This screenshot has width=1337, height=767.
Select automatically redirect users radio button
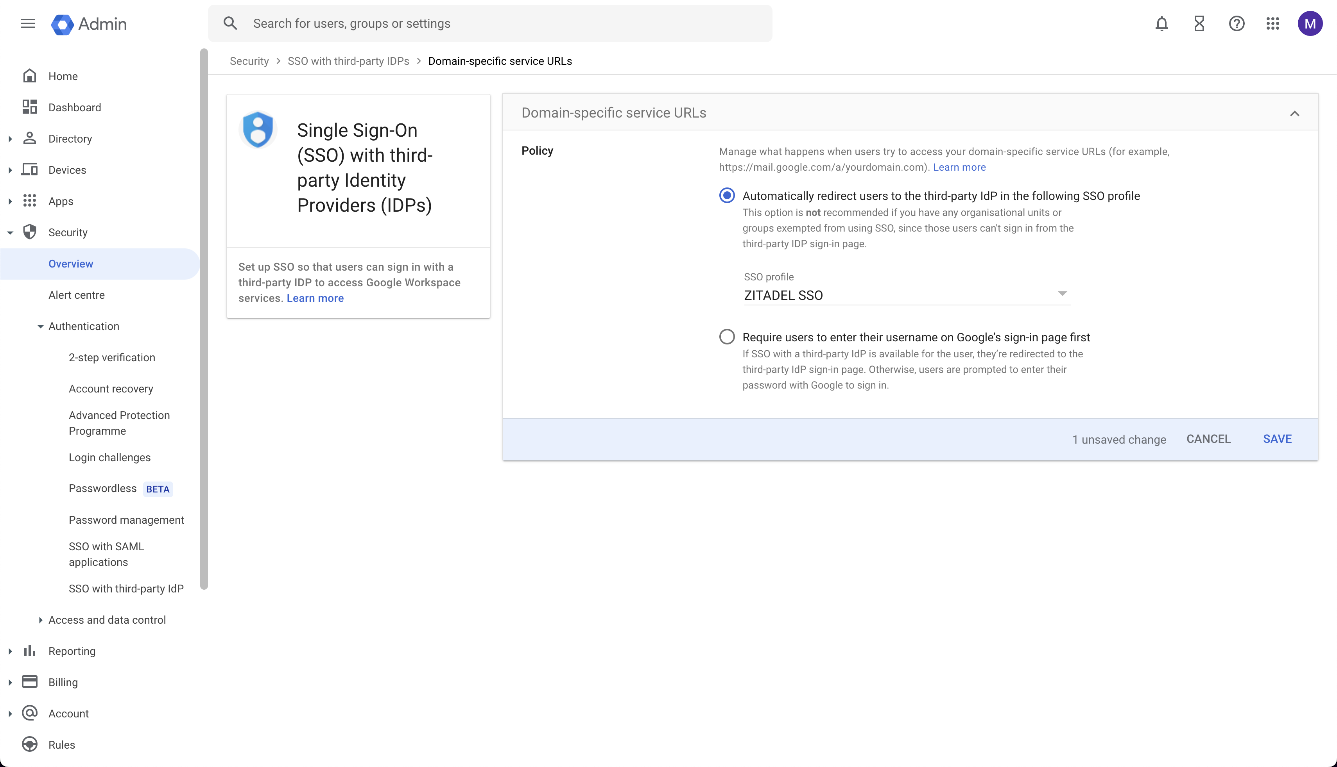pyautogui.click(x=726, y=195)
